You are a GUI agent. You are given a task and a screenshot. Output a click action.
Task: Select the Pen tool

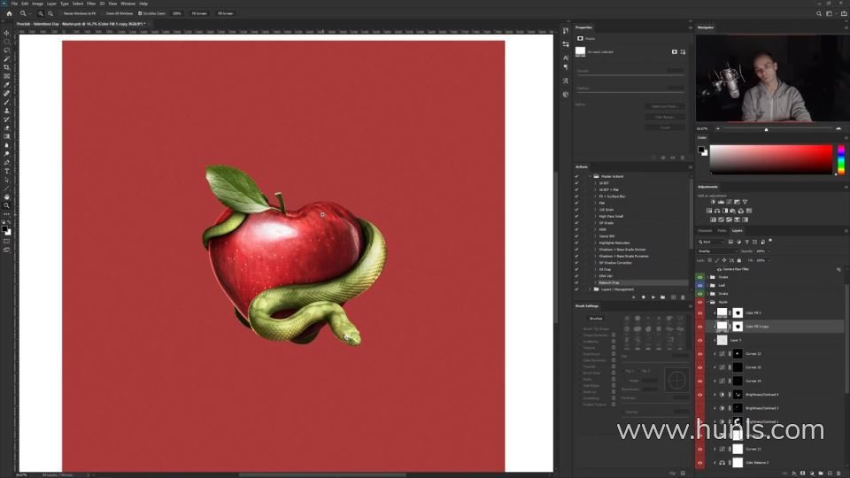6,163
